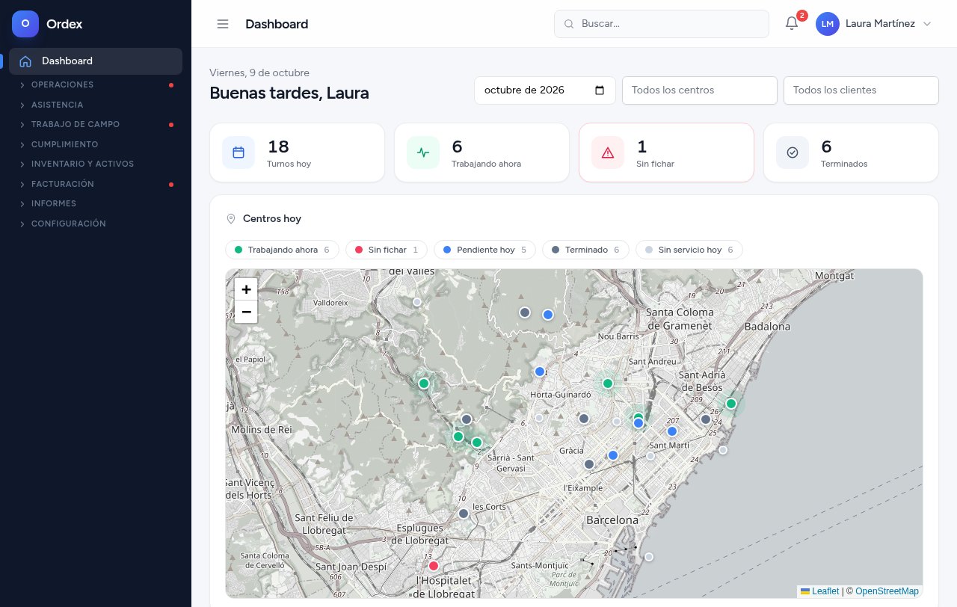
Task: Click the gray marker below Gràcia
Action: [589, 464]
